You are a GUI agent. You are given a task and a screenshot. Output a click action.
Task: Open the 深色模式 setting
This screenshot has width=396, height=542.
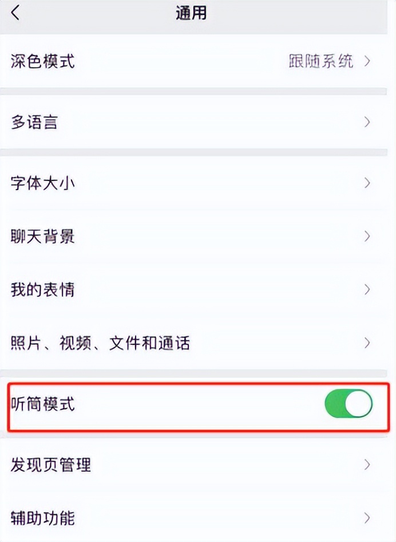(x=43, y=61)
